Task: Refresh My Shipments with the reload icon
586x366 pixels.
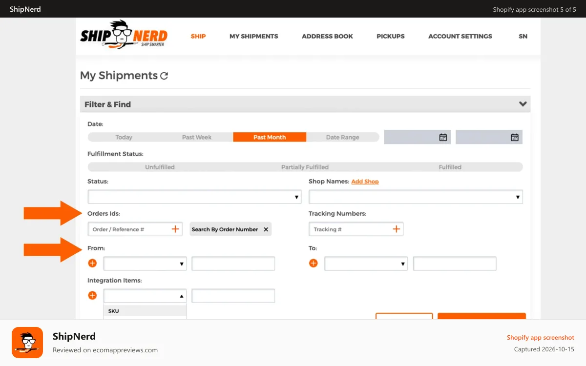Action: [x=164, y=76]
